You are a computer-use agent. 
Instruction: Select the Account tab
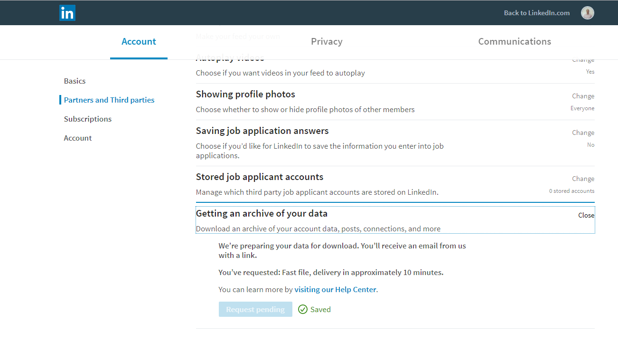[x=139, y=42]
